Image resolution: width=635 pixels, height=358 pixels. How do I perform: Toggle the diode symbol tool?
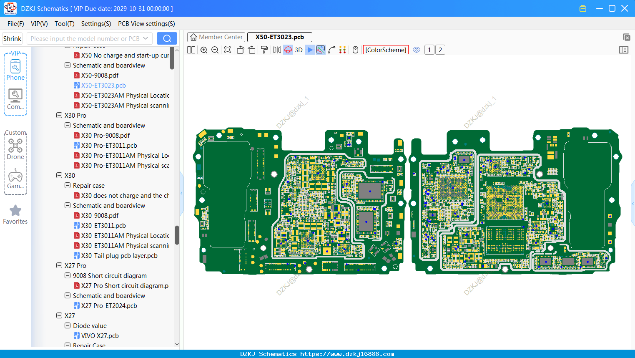(310, 50)
